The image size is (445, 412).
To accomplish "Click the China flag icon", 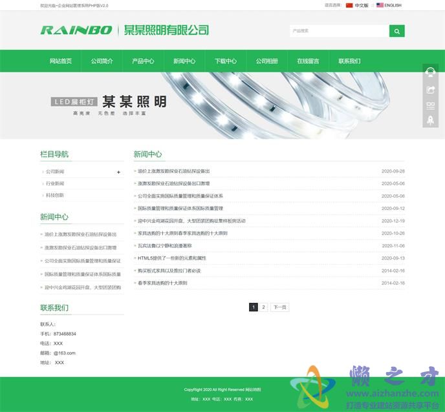I will pyautogui.click(x=349, y=5).
